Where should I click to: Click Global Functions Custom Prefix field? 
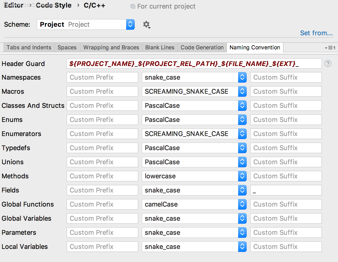pyautogui.click(x=102, y=204)
